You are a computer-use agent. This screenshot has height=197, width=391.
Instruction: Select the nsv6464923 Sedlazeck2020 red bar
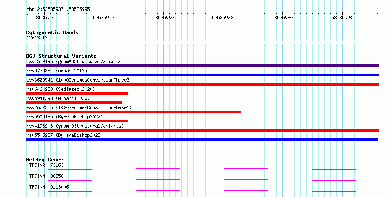click(x=77, y=93)
